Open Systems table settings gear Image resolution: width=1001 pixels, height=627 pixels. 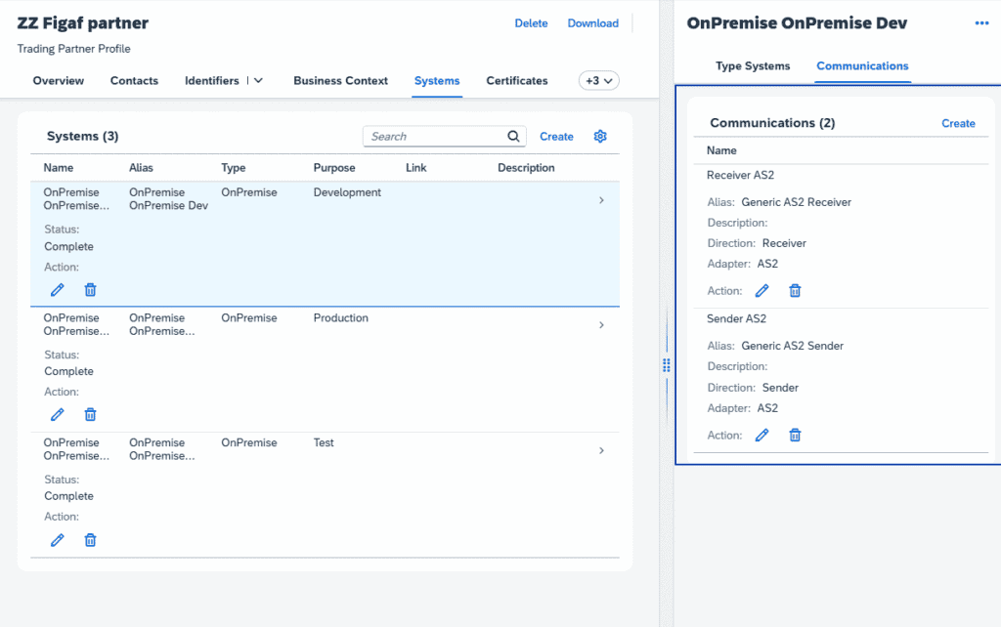(x=600, y=137)
